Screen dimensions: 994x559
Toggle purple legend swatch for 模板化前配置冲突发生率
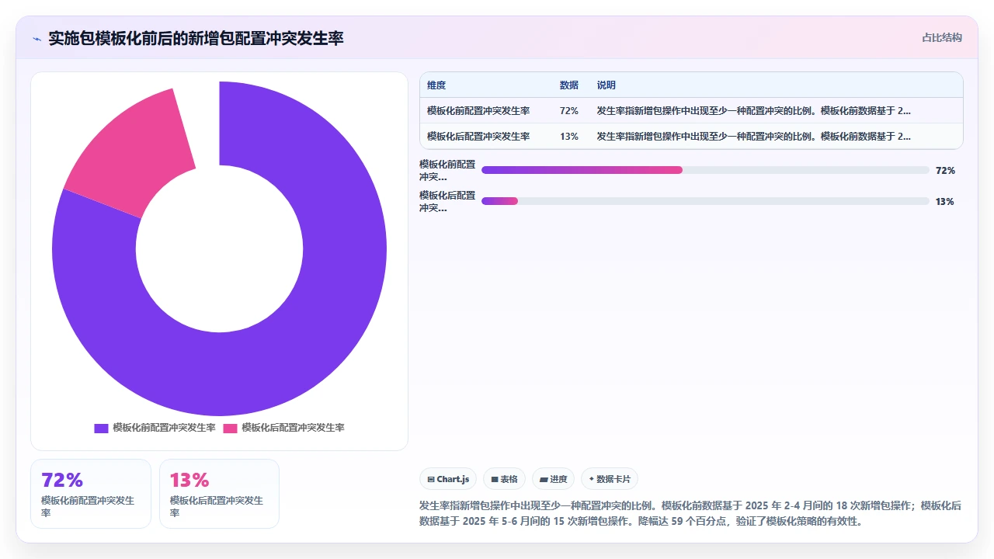[101, 428]
